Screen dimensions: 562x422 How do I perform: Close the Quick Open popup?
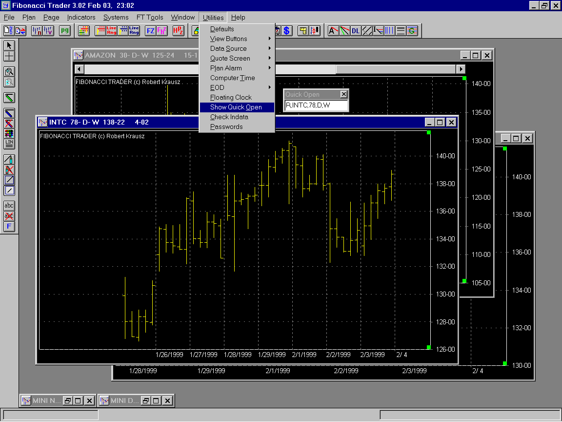343,94
